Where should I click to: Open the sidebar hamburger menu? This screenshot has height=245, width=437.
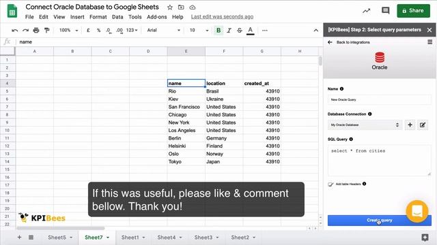429,42
